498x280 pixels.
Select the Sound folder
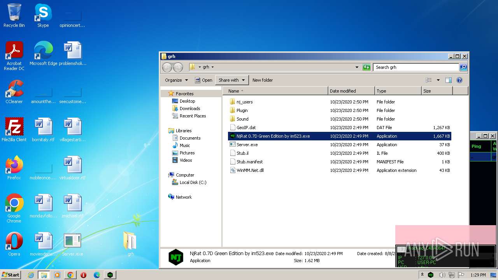pyautogui.click(x=339, y=119)
